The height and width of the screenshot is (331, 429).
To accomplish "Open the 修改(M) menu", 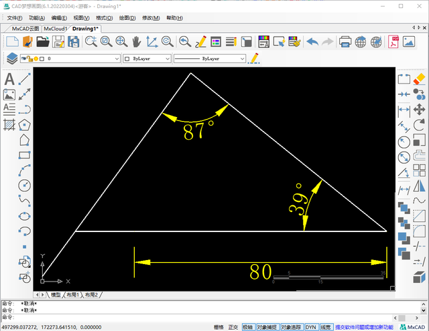I will 151,18.
